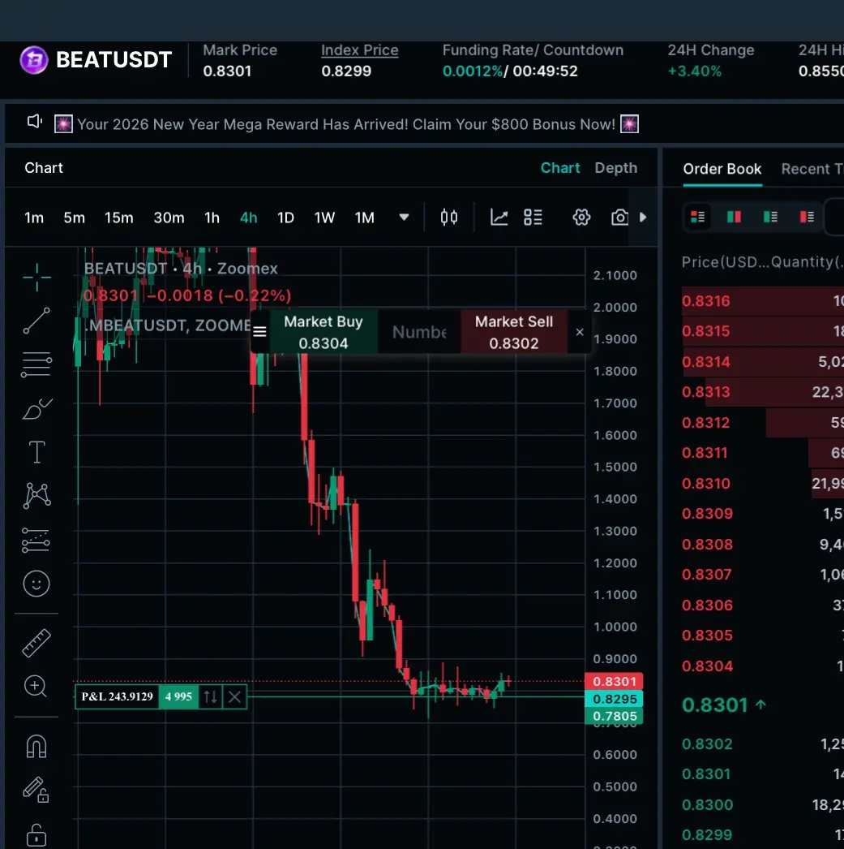
Task: Open candlestick chart style selector
Action: click(449, 218)
